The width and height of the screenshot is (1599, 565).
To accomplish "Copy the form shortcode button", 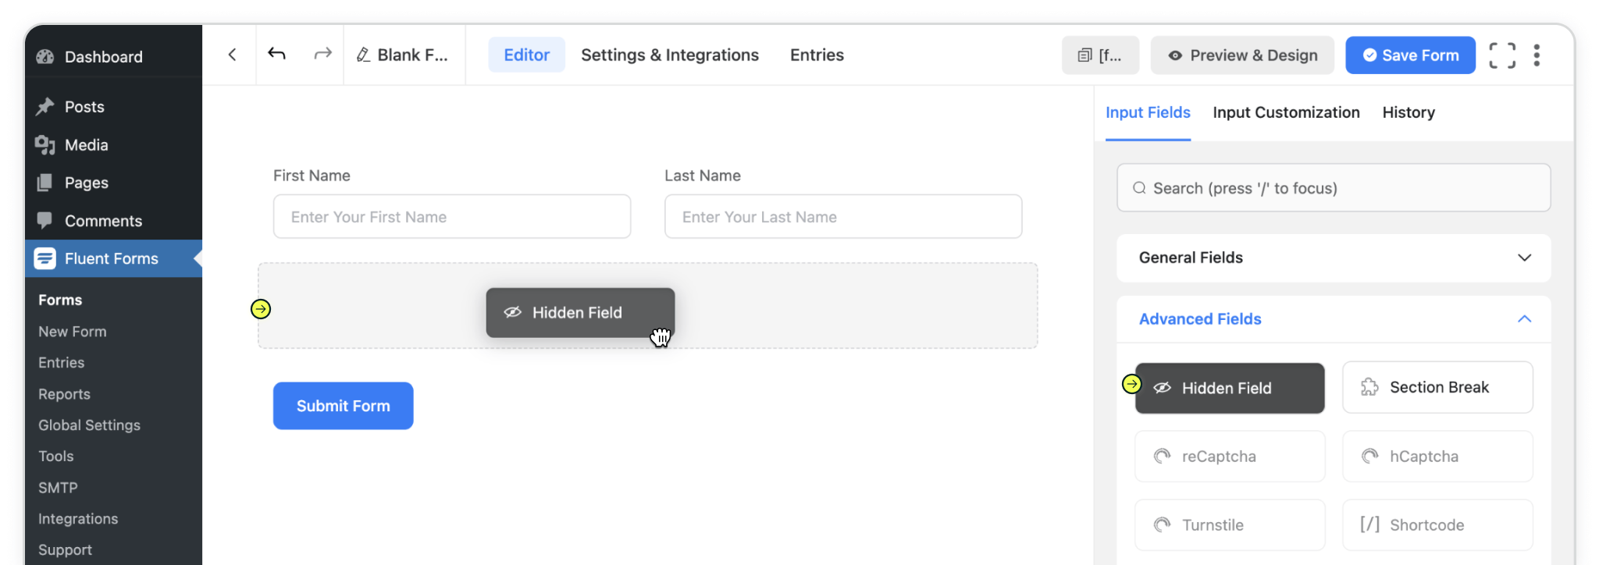I will [1100, 55].
